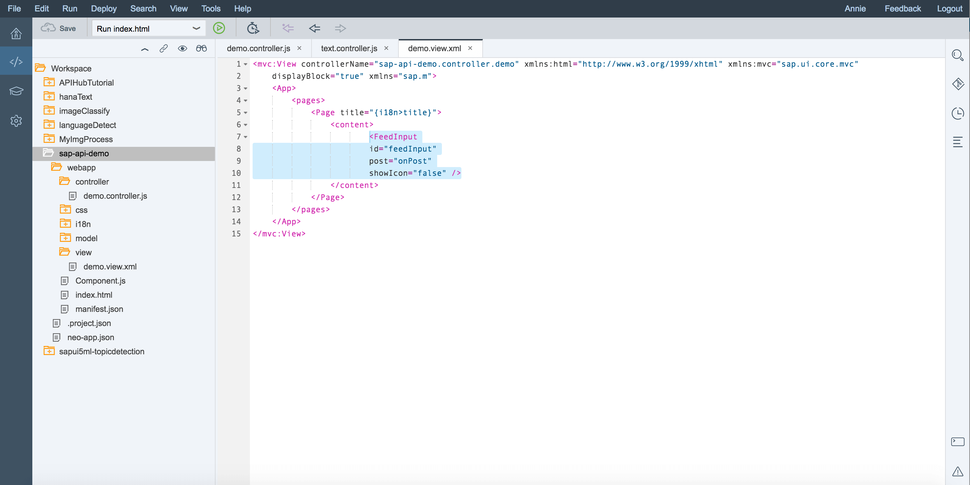Open the Deploy menu
This screenshot has height=485, width=970.
[x=103, y=8]
